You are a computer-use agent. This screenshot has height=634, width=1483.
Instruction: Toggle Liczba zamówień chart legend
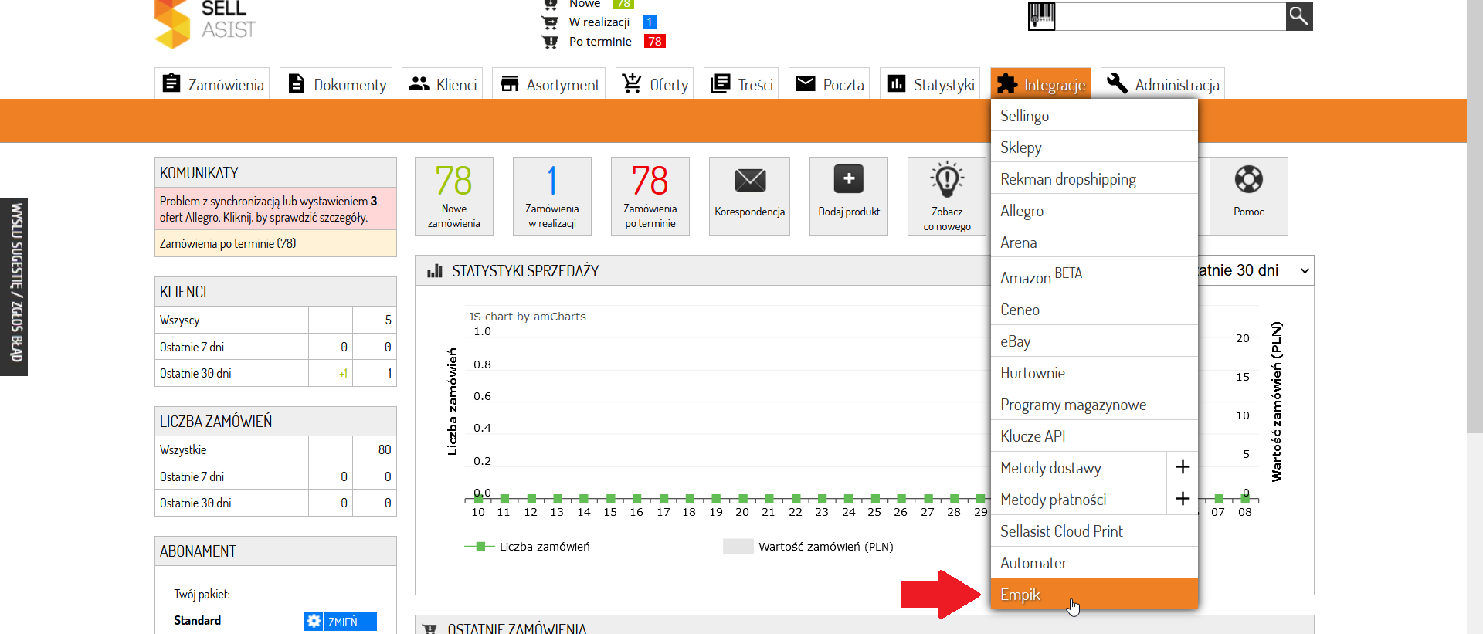(x=527, y=546)
